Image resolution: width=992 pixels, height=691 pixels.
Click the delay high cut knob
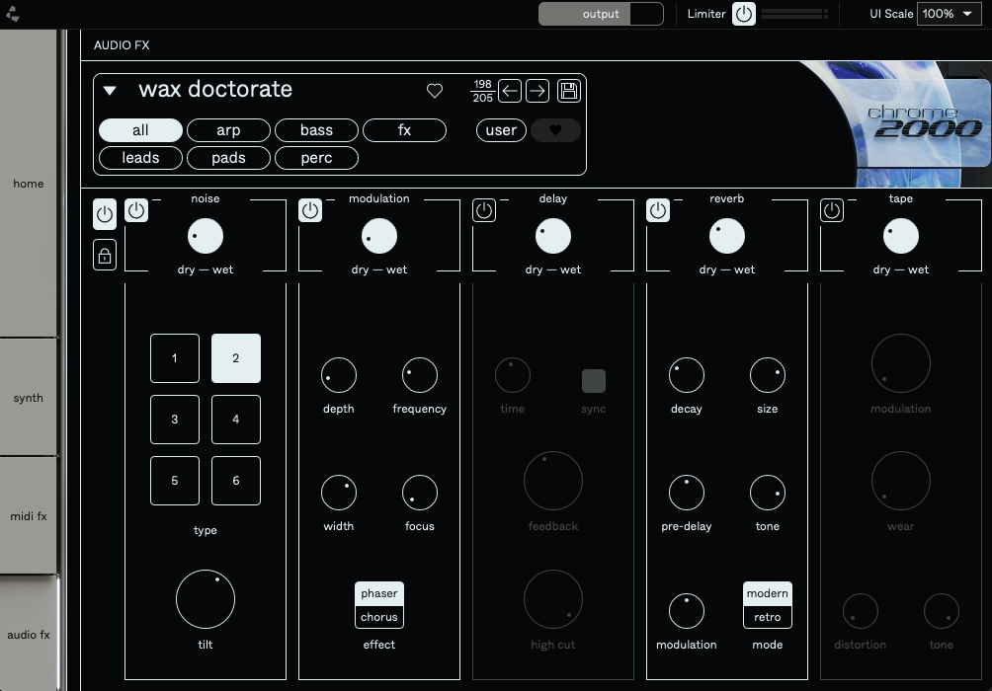click(553, 599)
